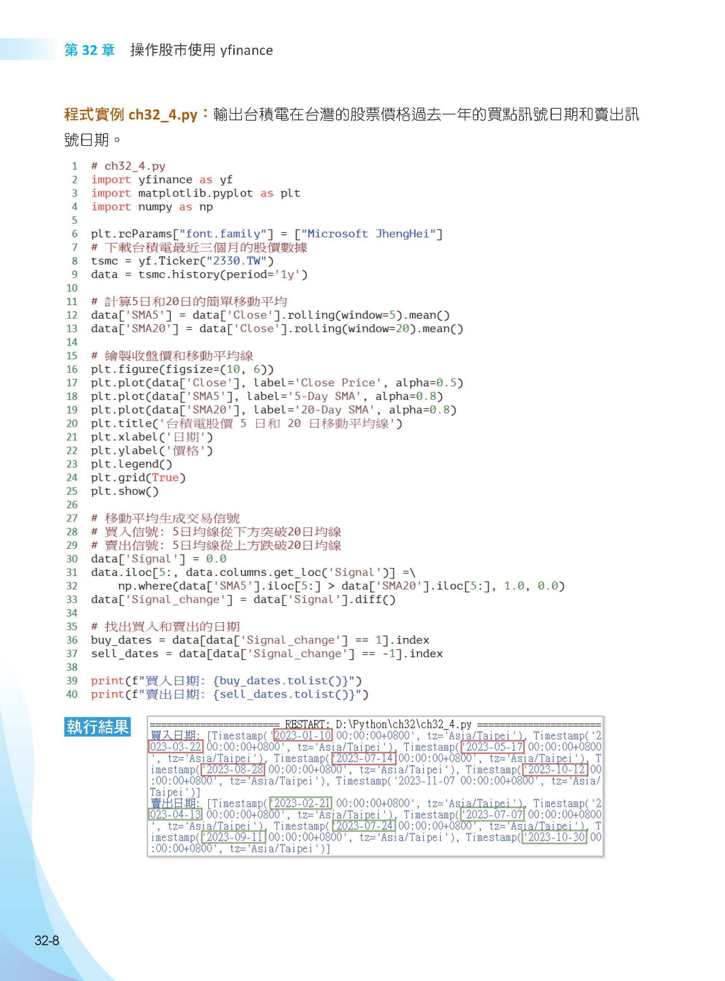Click the chapter label "第 32 章"
The height and width of the screenshot is (981, 725).
(90, 50)
